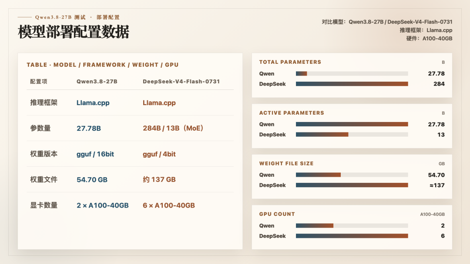The height and width of the screenshot is (264, 470).
Task: Click the 显卡数量 row label
Action: coord(44,205)
